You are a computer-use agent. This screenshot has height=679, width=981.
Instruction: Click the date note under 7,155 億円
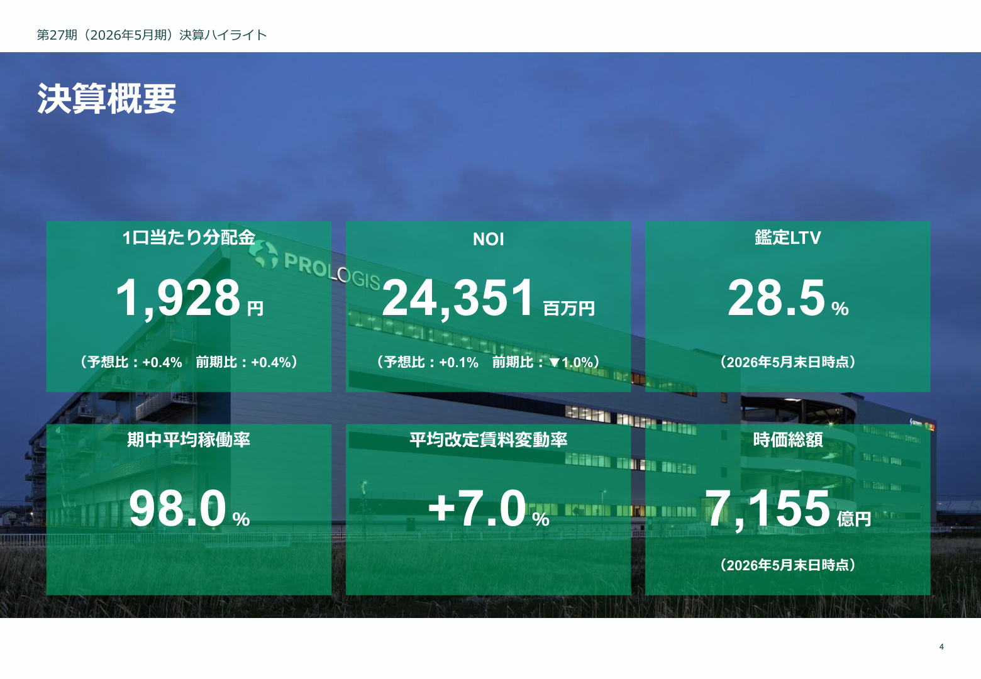point(788,565)
